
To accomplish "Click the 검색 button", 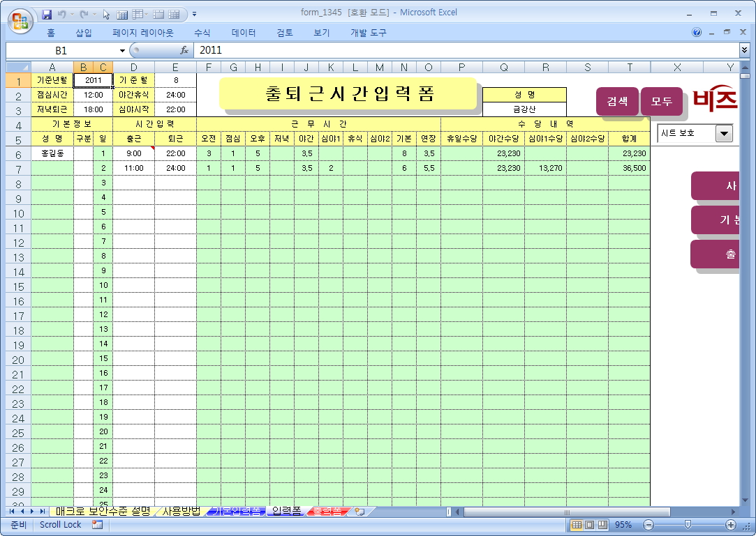I will (x=616, y=101).
